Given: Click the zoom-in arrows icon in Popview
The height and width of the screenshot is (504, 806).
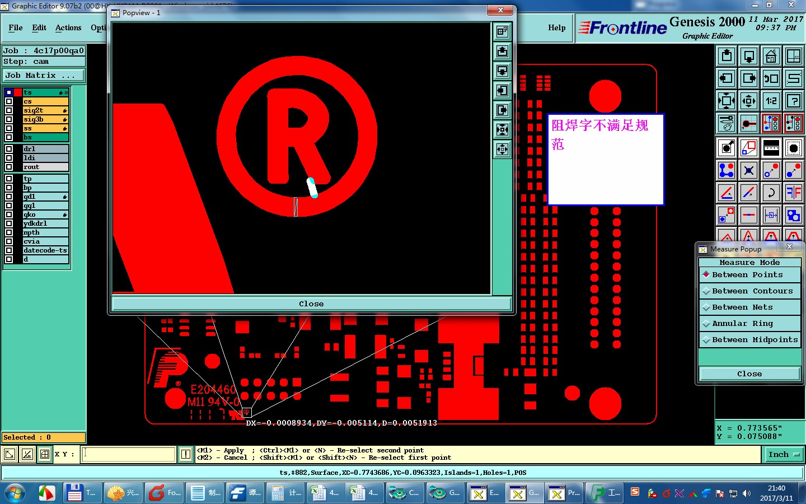Looking at the screenshot, I should point(503,130).
